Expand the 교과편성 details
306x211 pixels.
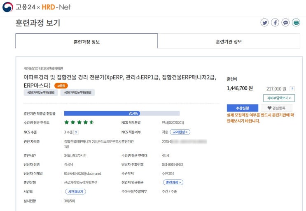180,132
